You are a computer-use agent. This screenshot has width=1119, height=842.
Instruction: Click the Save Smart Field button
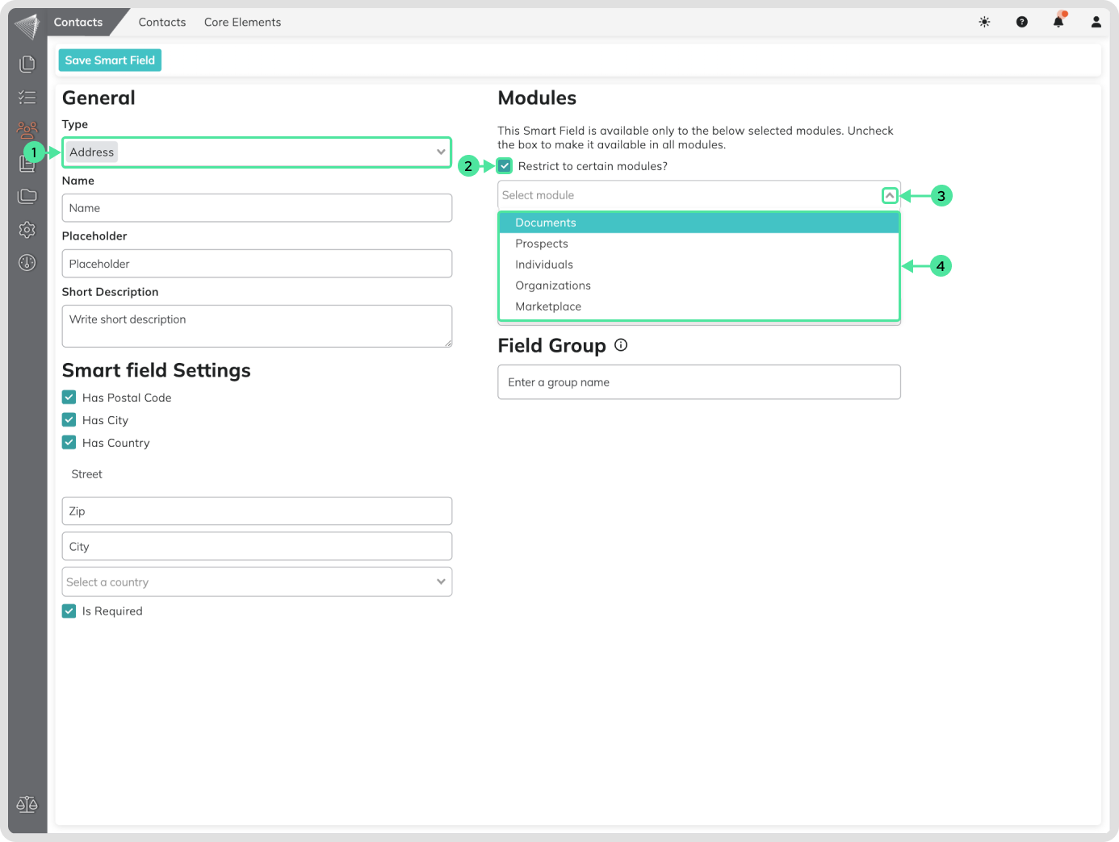coord(110,60)
